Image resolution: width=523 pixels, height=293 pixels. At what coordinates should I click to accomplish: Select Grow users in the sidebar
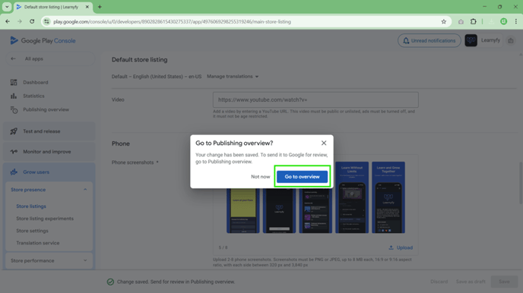click(x=49, y=172)
